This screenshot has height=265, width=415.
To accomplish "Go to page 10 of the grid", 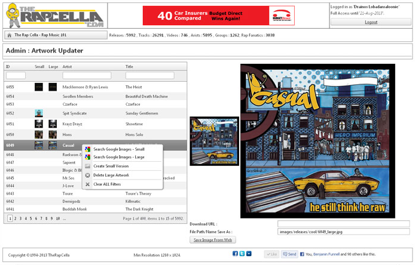I will click(57, 218).
